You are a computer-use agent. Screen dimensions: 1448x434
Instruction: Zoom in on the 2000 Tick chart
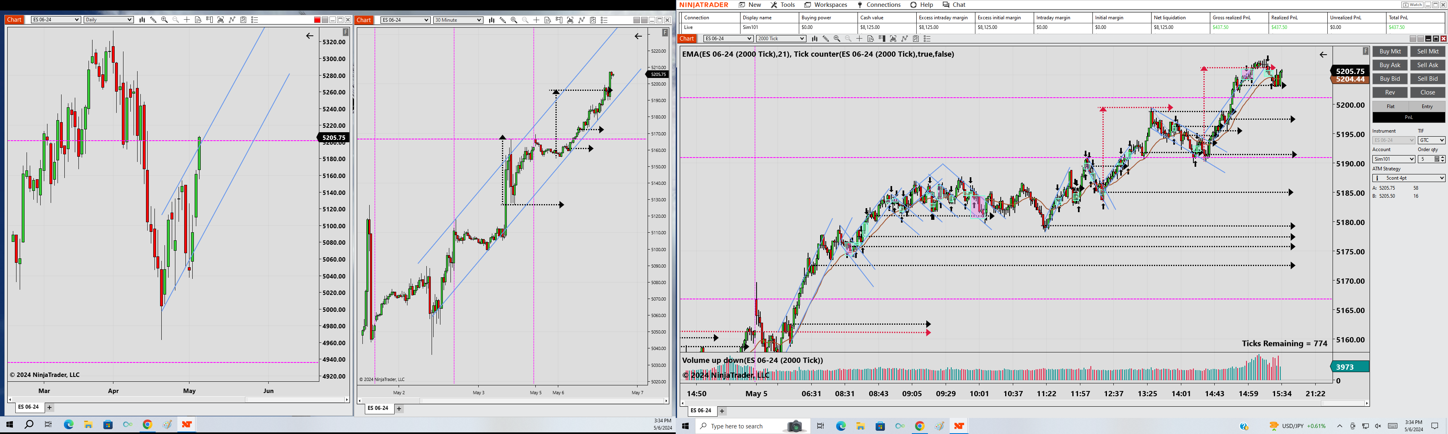837,39
